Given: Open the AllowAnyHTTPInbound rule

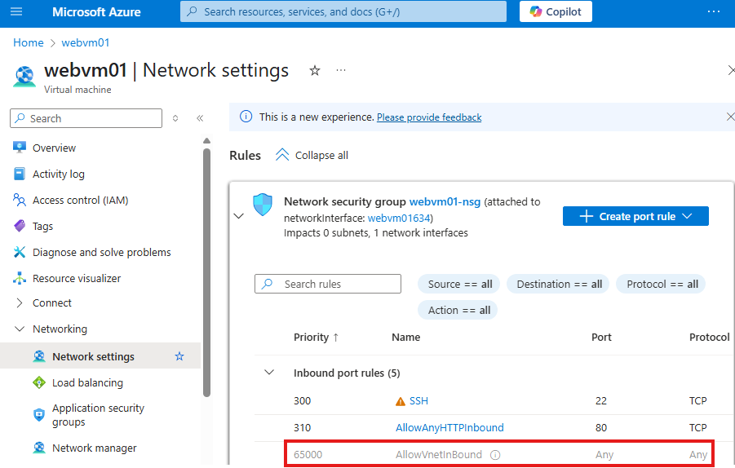Looking at the screenshot, I should (x=449, y=428).
